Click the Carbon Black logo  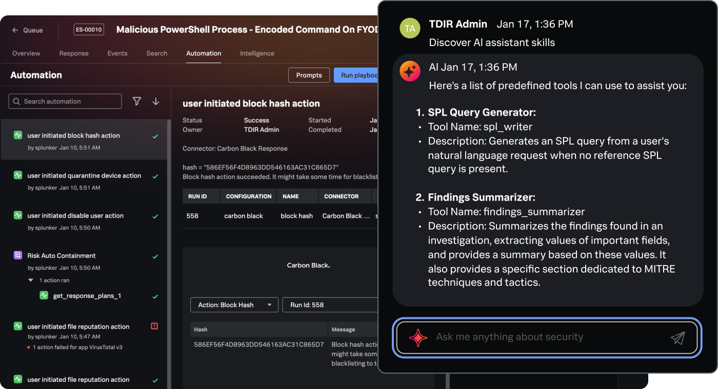click(x=308, y=265)
